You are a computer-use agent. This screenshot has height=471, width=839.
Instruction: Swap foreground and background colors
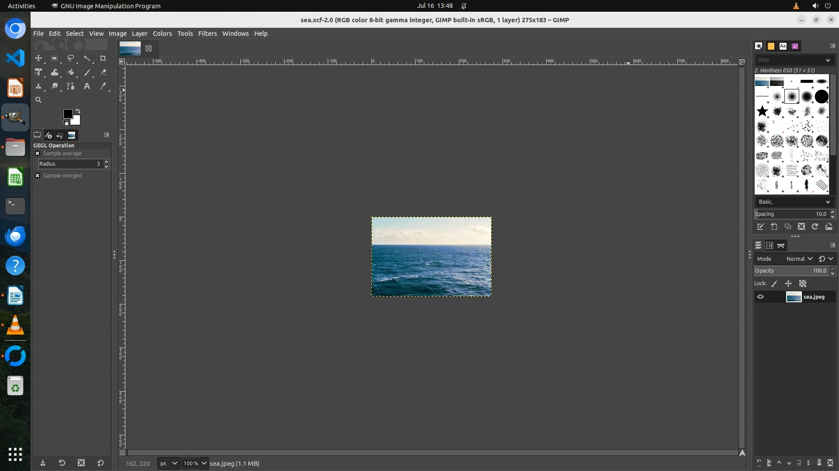pos(78,111)
